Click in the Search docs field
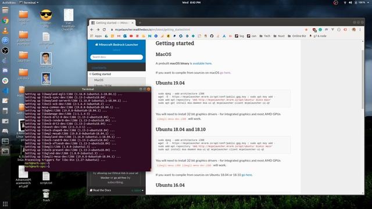The height and width of the screenshot is (209, 372). click(116, 57)
